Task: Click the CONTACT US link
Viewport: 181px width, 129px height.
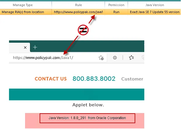Action: 51,79
